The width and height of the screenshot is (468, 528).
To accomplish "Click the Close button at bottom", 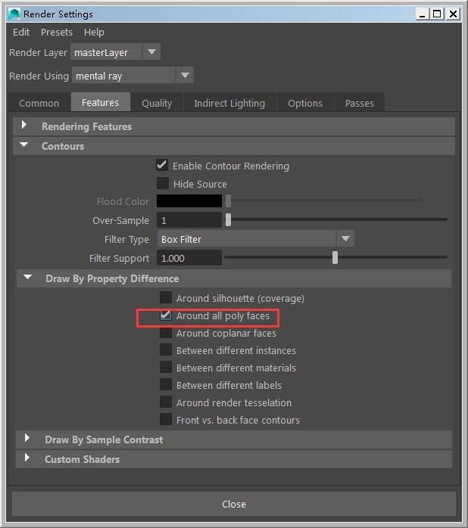I will (x=234, y=504).
